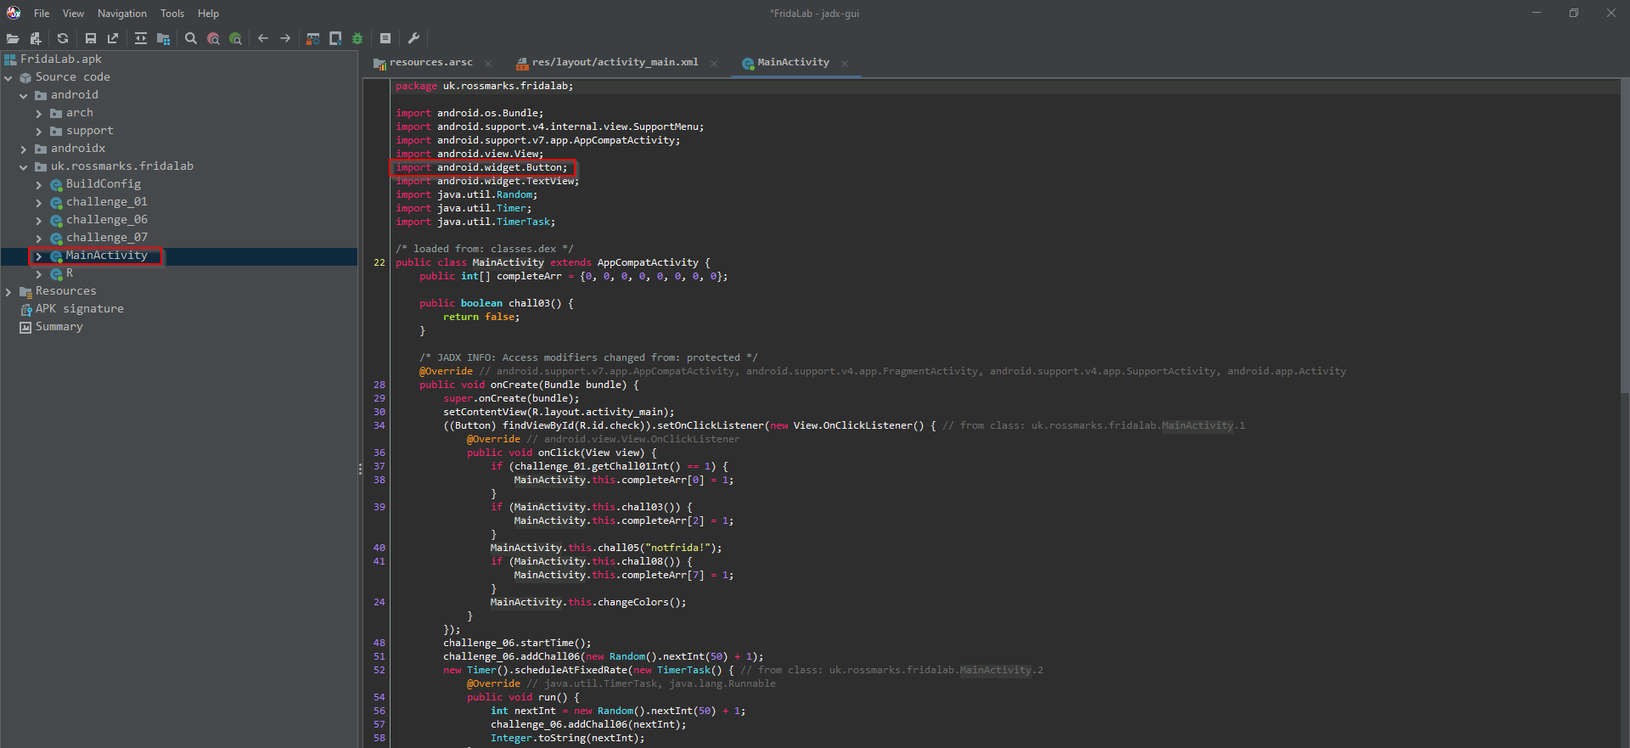Switch to res/layout/activity_main.xml tab
Image resolution: width=1630 pixels, height=748 pixels.
(x=615, y=62)
